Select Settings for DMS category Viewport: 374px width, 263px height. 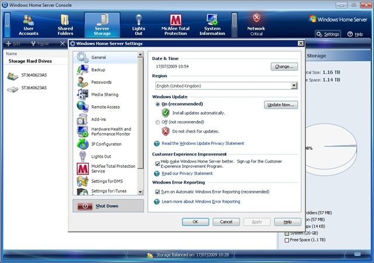[x=105, y=181]
